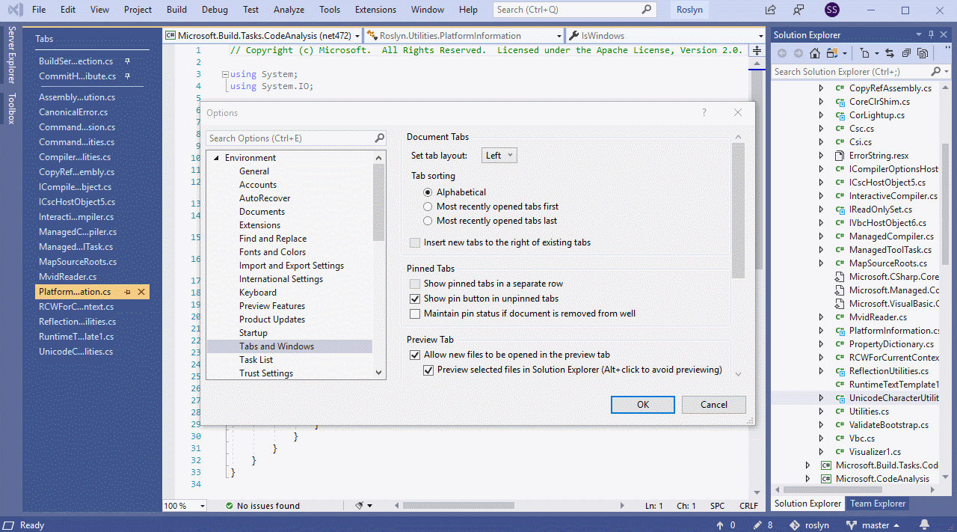Click Cancel in the Options dialog
The width and height of the screenshot is (957, 532).
[x=713, y=404]
